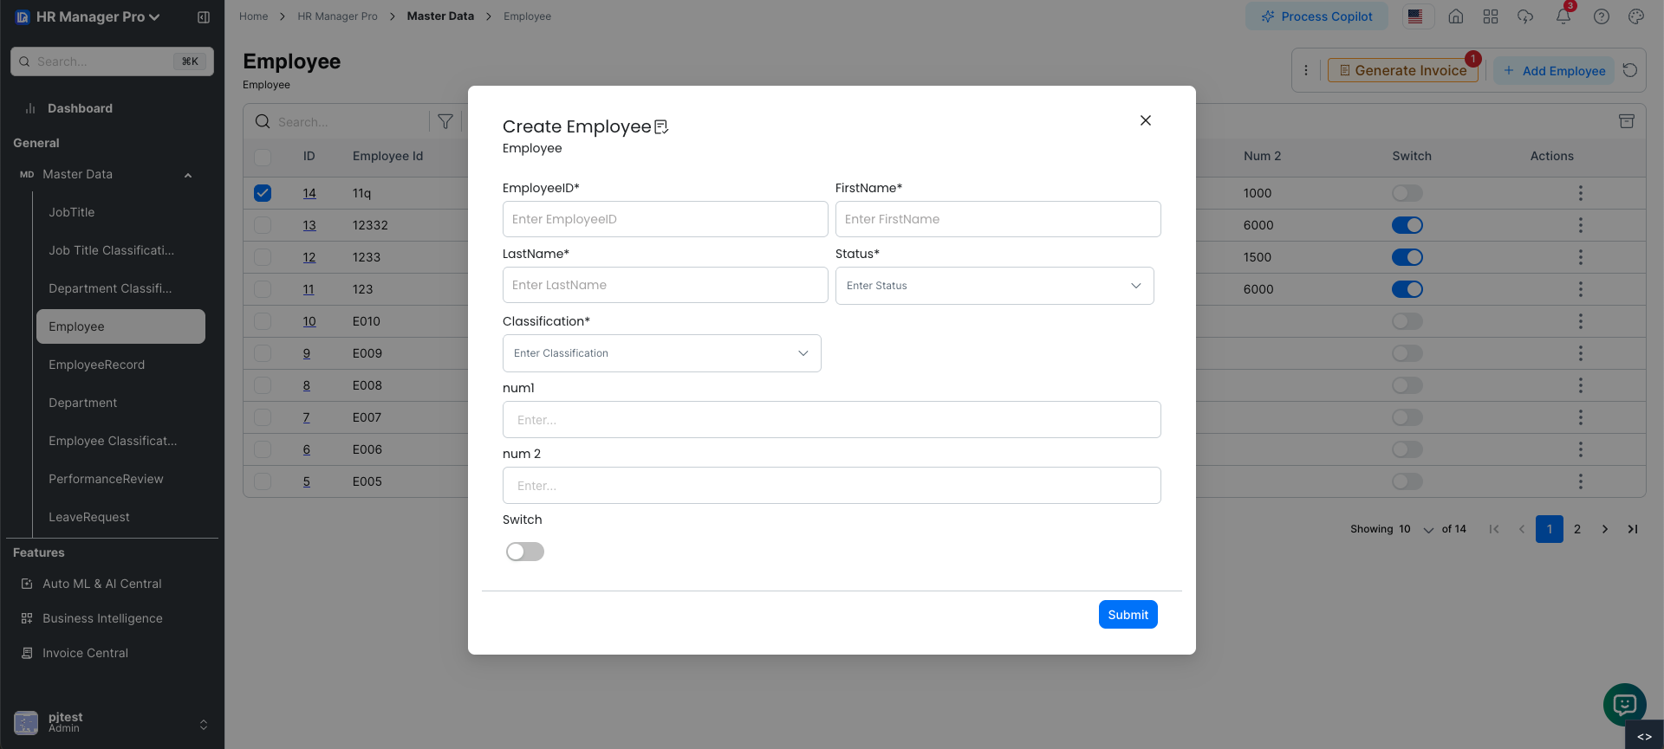Open Department in the sidebar
The width and height of the screenshot is (1664, 749).
82,403
